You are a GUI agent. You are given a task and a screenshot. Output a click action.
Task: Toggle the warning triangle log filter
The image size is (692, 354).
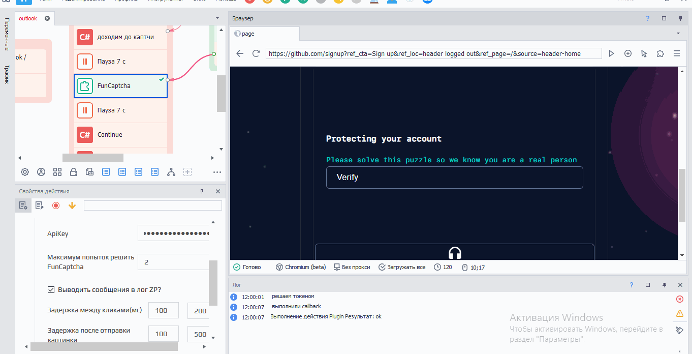680,313
